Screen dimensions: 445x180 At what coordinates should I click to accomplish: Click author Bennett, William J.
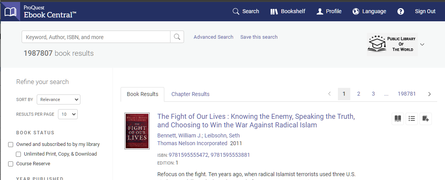point(179,135)
